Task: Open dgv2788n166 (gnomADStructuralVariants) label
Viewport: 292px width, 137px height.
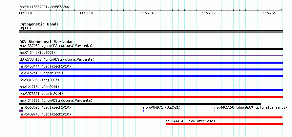Action: click(x=57, y=59)
